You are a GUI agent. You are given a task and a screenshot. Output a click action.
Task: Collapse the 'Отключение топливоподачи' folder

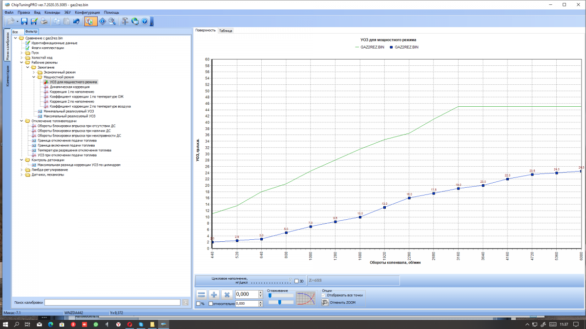pyautogui.click(x=22, y=121)
